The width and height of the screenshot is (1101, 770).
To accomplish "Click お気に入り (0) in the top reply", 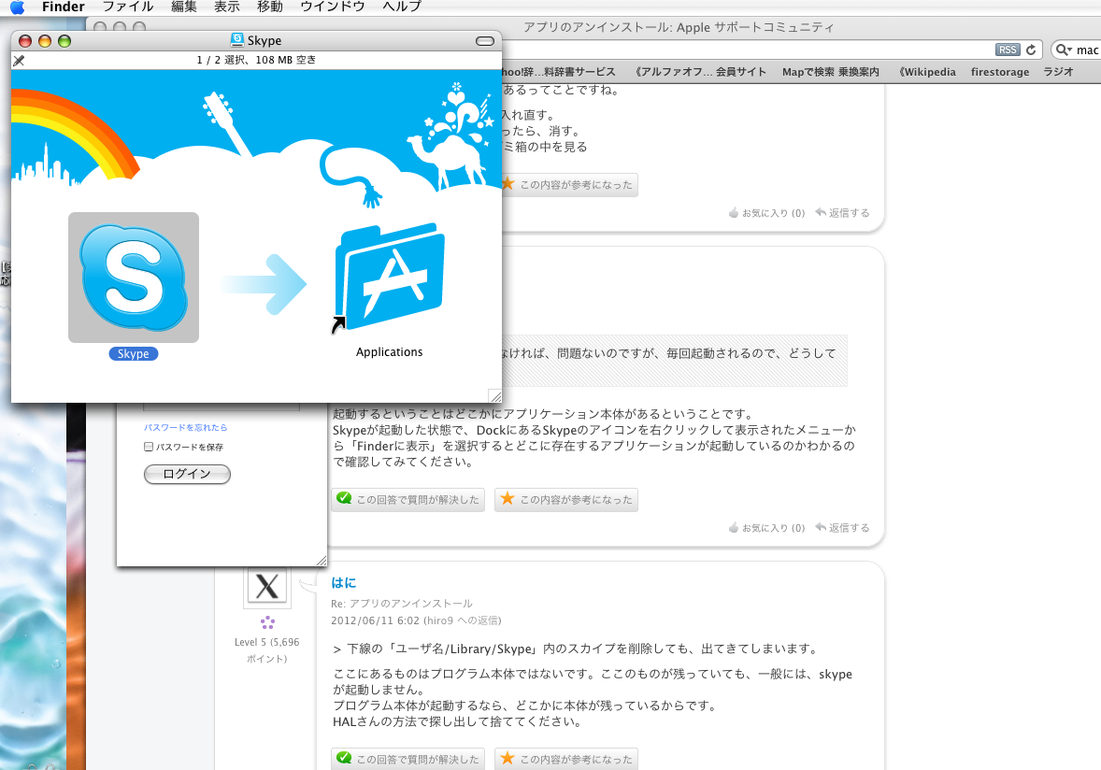I will [x=766, y=213].
